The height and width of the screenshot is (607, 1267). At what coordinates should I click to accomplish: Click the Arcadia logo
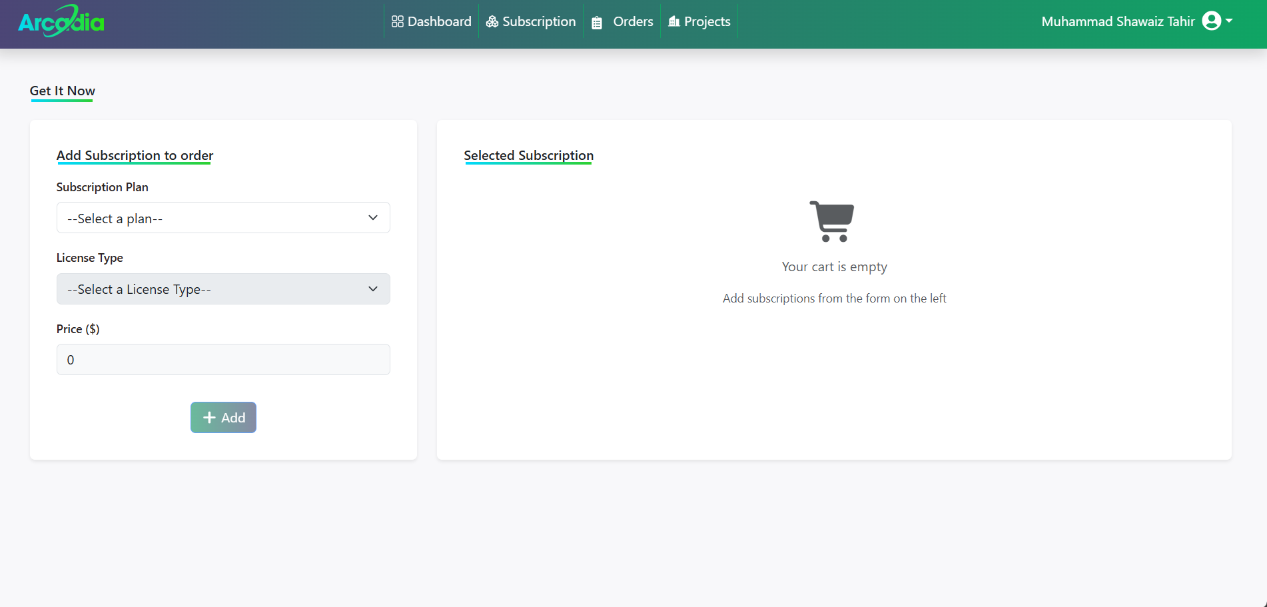coord(61,21)
